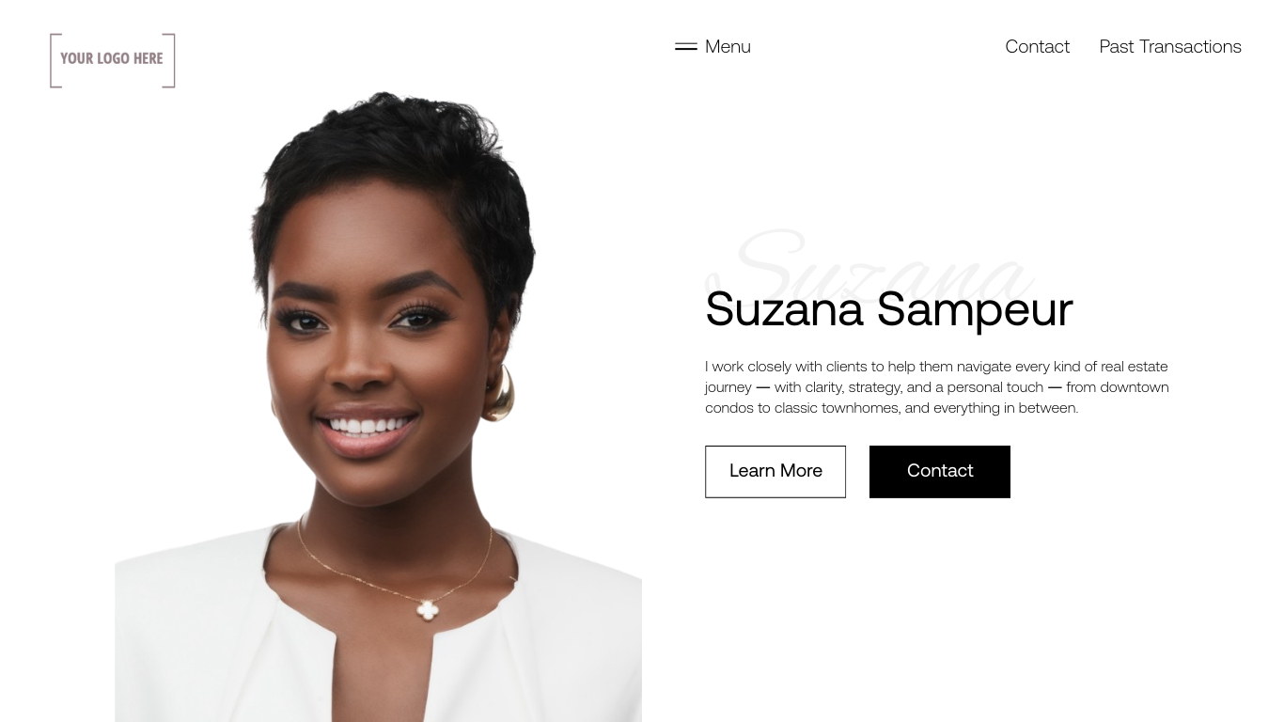Image resolution: width=1284 pixels, height=722 pixels.
Task: Click the clover pendant on the necklace
Action: tap(428, 610)
